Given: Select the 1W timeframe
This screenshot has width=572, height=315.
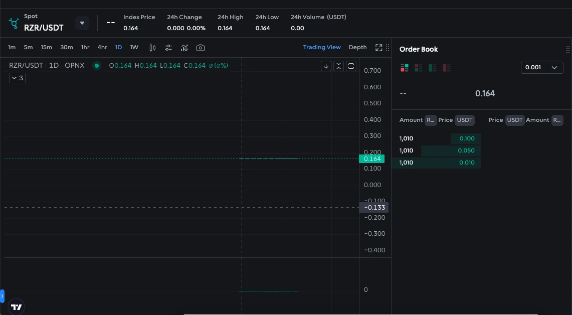Looking at the screenshot, I should pos(134,47).
